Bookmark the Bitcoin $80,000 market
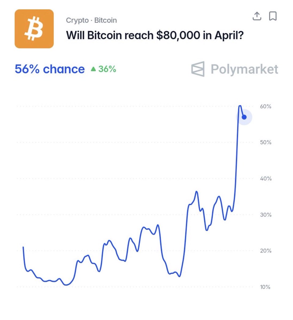The height and width of the screenshot is (320, 293). (273, 16)
